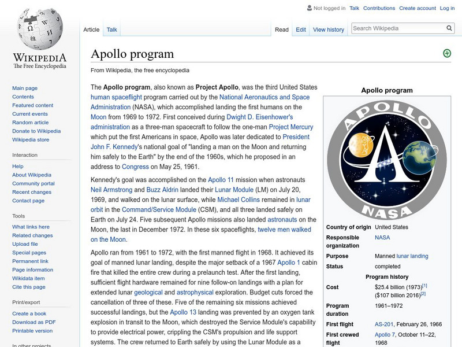Open the Printable version link
Image resolution: width=462 pixels, height=347 pixels.
coord(32,331)
